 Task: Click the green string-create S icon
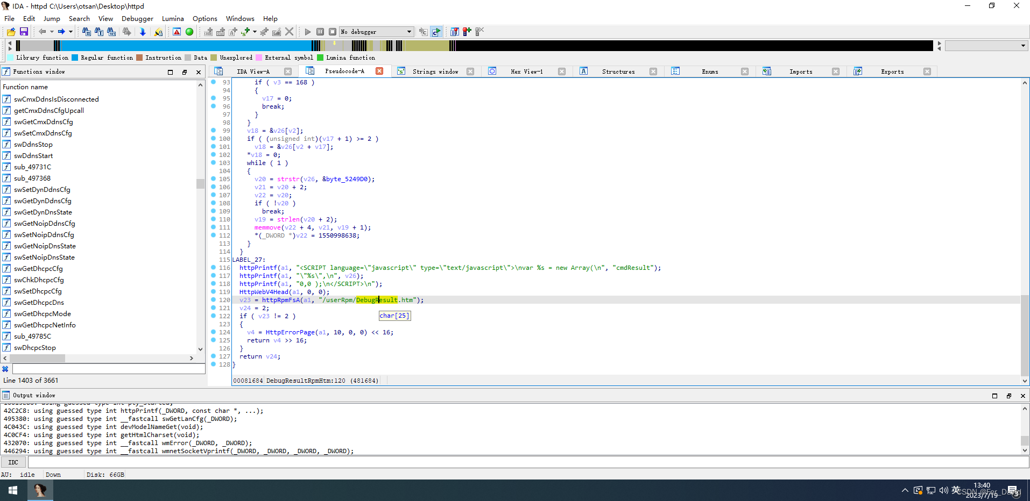tap(246, 32)
